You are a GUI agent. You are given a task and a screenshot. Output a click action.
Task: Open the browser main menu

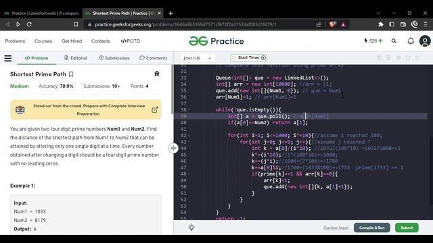[426, 24]
